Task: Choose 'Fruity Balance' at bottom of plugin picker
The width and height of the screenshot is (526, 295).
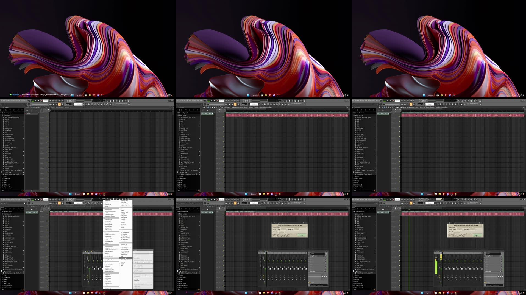Action: tap(108, 288)
